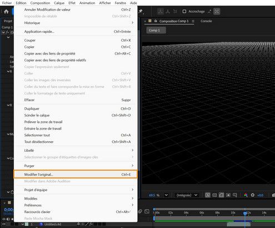Toggle the fx effect switch in Effects panel
Screen dimensions: 275x228
point(7,32)
